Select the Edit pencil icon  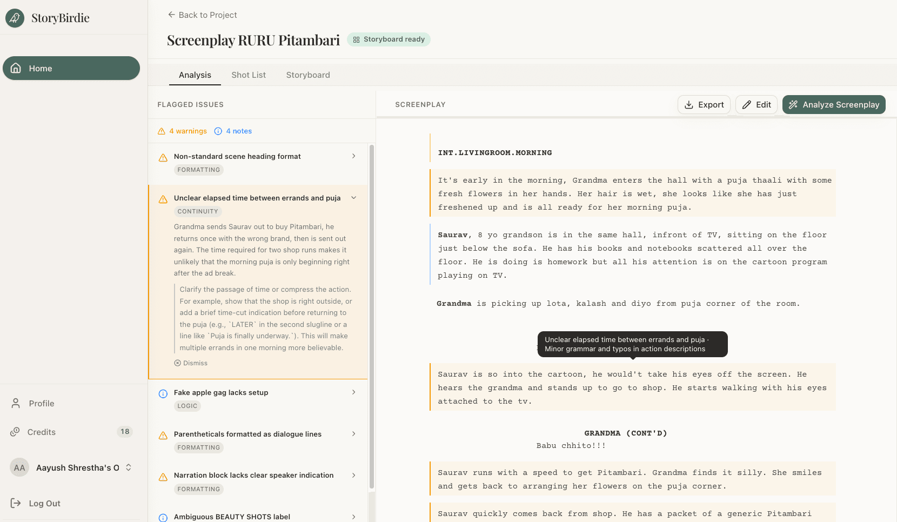[x=747, y=104]
